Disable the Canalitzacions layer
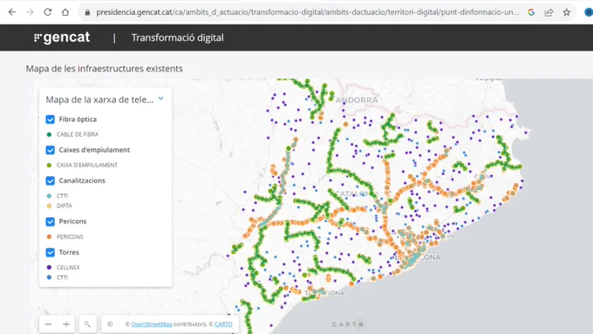This screenshot has height=334, width=593. tap(51, 181)
